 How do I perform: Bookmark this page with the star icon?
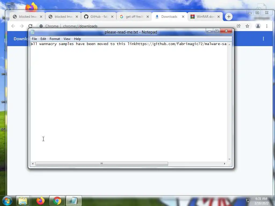click(x=247, y=26)
